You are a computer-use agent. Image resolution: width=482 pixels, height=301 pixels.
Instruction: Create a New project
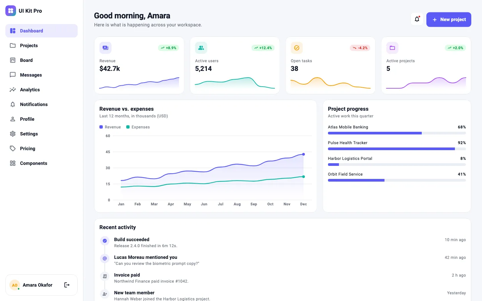point(449,19)
